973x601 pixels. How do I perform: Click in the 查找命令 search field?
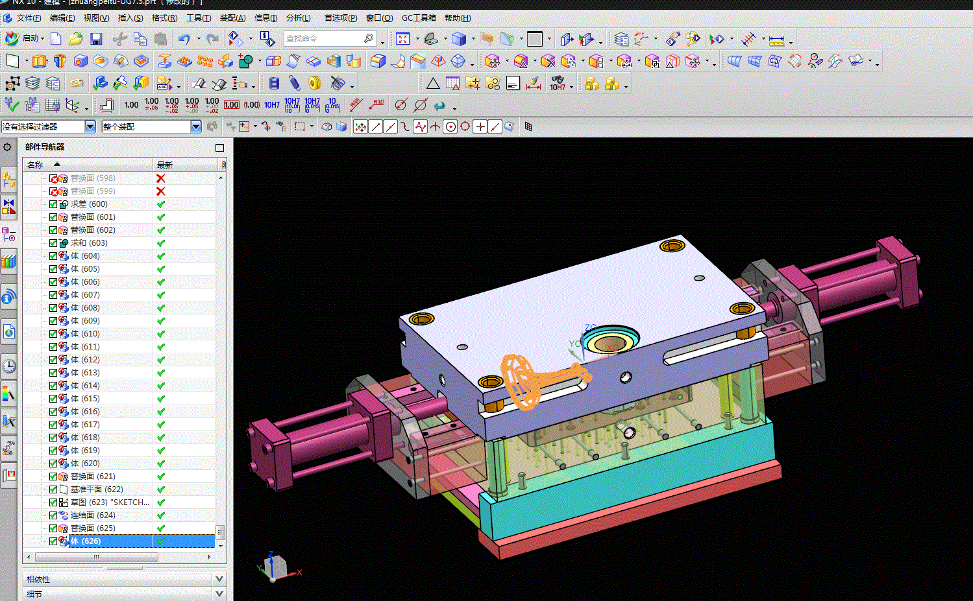(323, 39)
